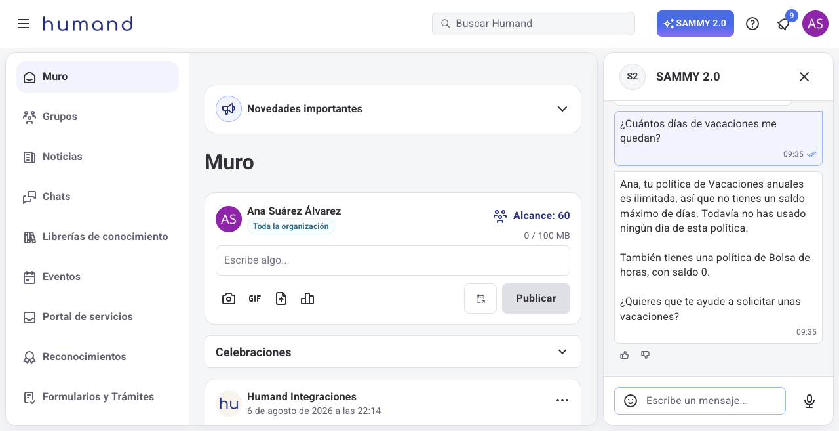Expand the Novedades importantes section

click(x=393, y=109)
